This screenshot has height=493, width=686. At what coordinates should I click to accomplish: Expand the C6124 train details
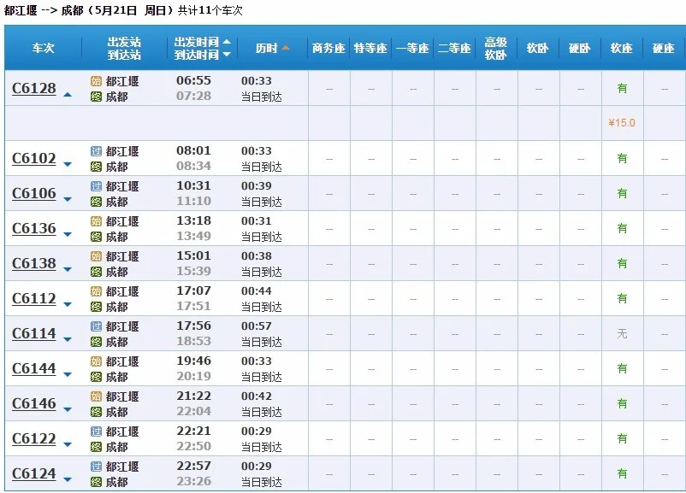(x=68, y=479)
